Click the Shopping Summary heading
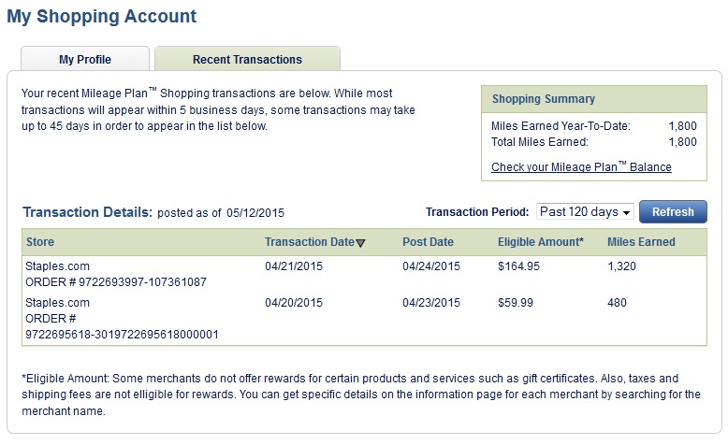The height and width of the screenshot is (445, 728). pos(543,99)
